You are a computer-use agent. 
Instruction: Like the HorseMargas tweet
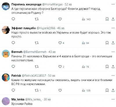[x=60, y=19]
